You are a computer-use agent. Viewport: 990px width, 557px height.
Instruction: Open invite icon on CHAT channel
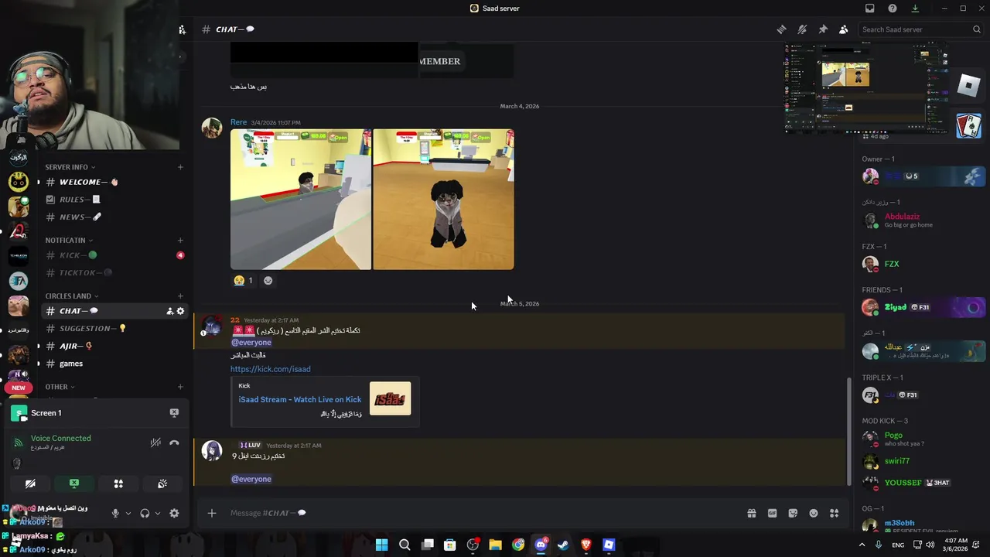169,311
